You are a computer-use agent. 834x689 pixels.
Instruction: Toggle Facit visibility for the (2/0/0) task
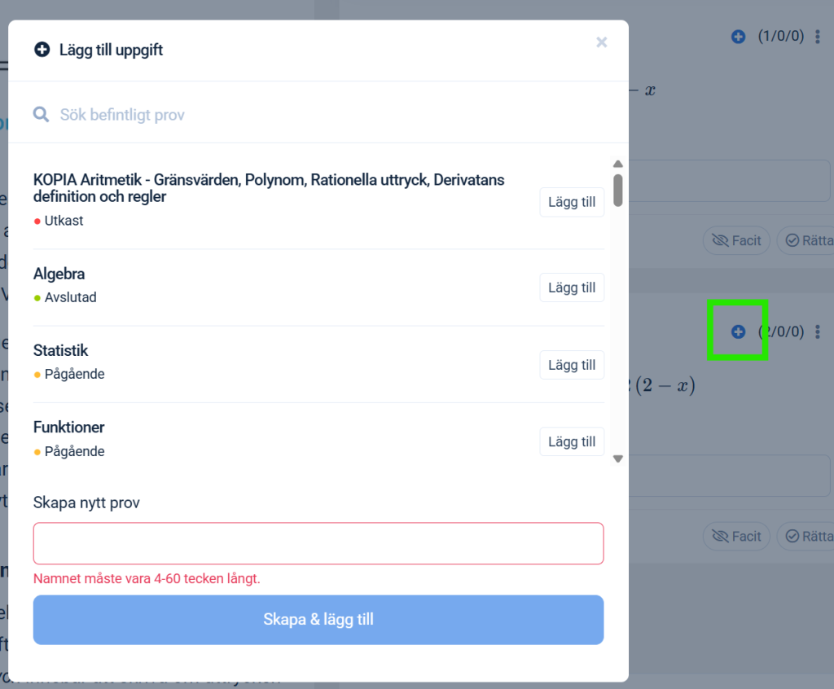(736, 536)
